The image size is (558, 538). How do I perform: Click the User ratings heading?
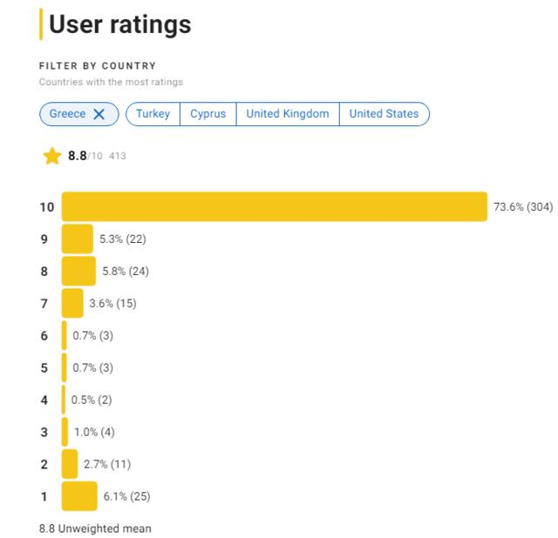click(x=119, y=24)
